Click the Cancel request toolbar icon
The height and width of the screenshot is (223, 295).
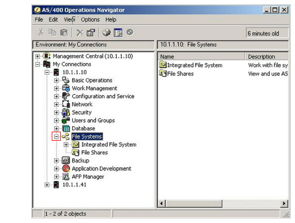pos(130,32)
